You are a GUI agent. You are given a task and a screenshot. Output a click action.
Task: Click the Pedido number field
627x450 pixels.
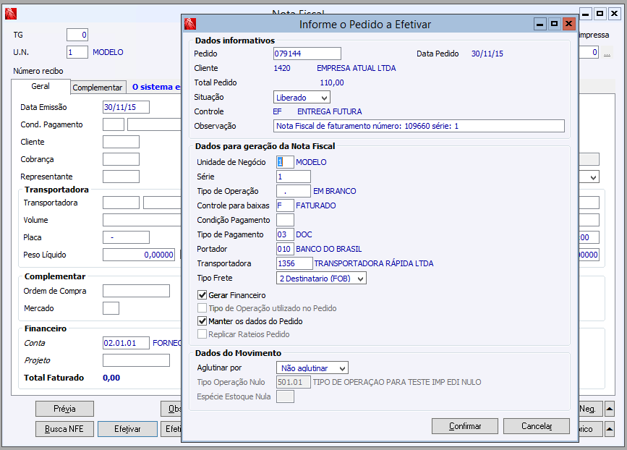coord(307,54)
